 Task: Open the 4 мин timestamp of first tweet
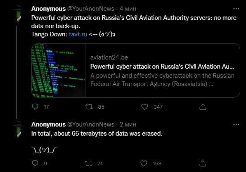pos(128,9)
